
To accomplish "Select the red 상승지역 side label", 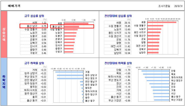I will [x=4, y=34].
